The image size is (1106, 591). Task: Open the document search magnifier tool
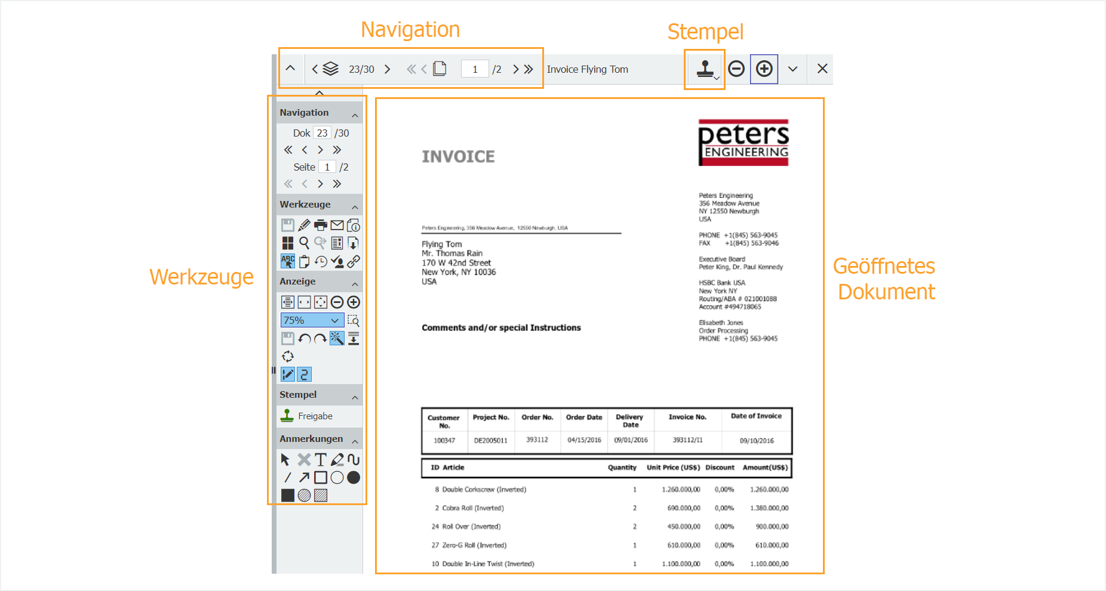point(304,243)
